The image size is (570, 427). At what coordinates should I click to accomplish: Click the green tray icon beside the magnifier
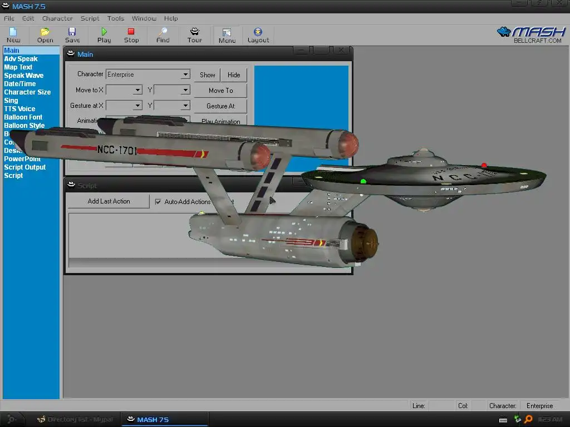tap(517, 419)
